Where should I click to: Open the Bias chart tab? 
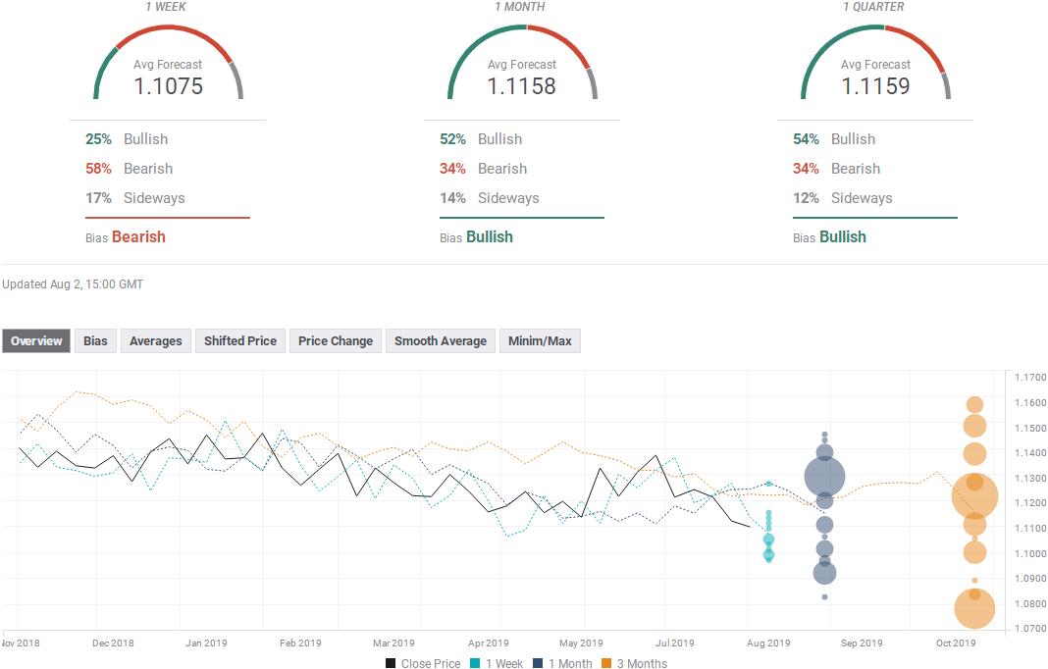click(95, 341)
